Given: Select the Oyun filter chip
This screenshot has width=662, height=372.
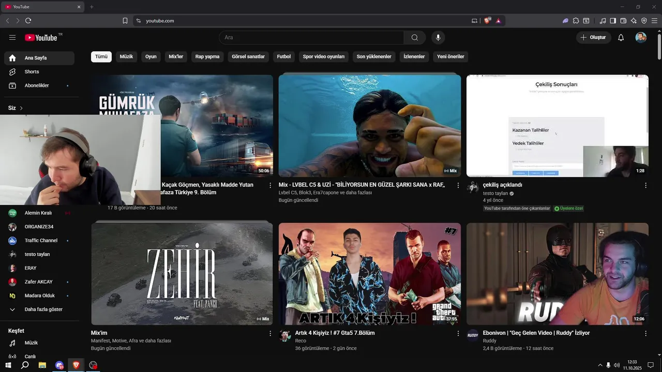Looking at the screenshot, I should point(151,56).
